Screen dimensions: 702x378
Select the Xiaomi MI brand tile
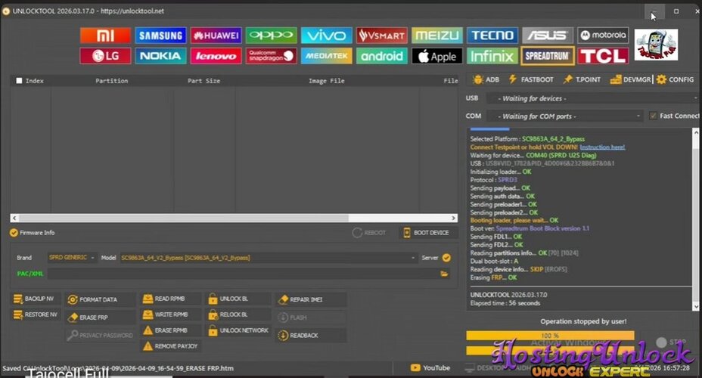(x=105, y=36)
